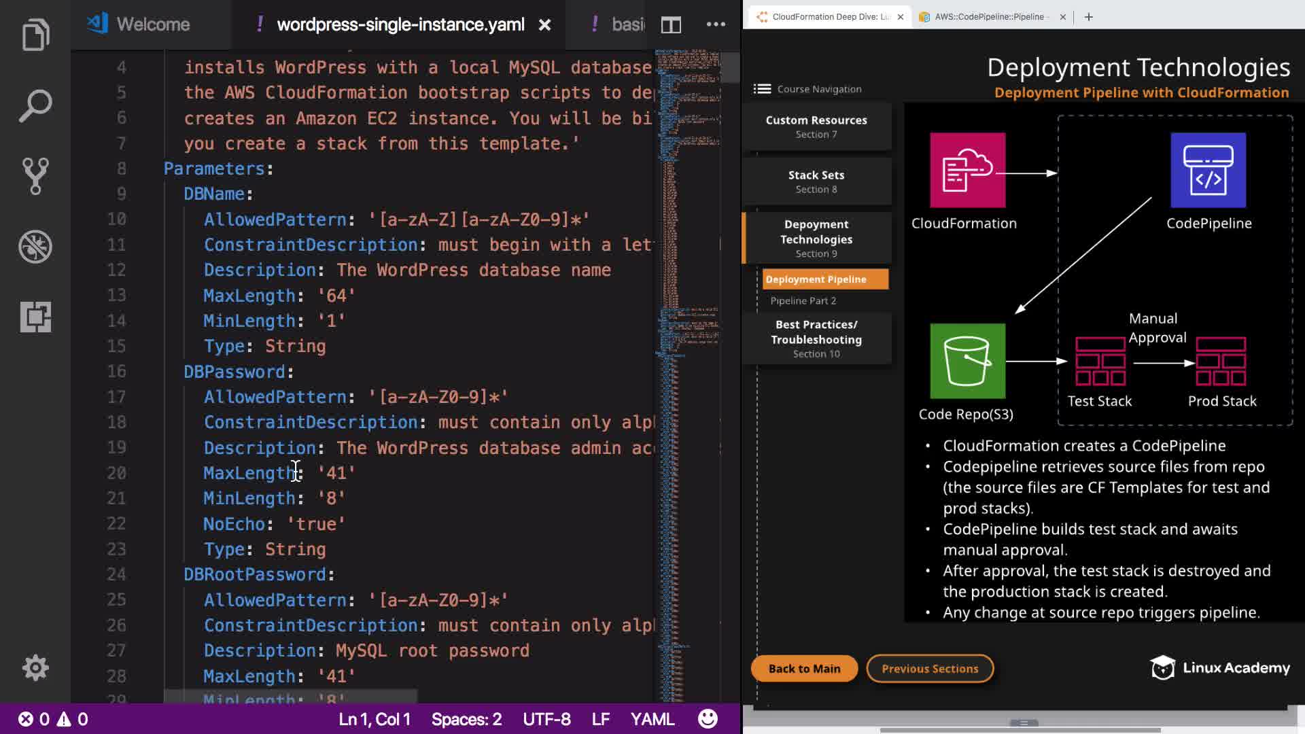Open the Manage gear icon
Screen dimensions: 1305x734
[35, 667]
